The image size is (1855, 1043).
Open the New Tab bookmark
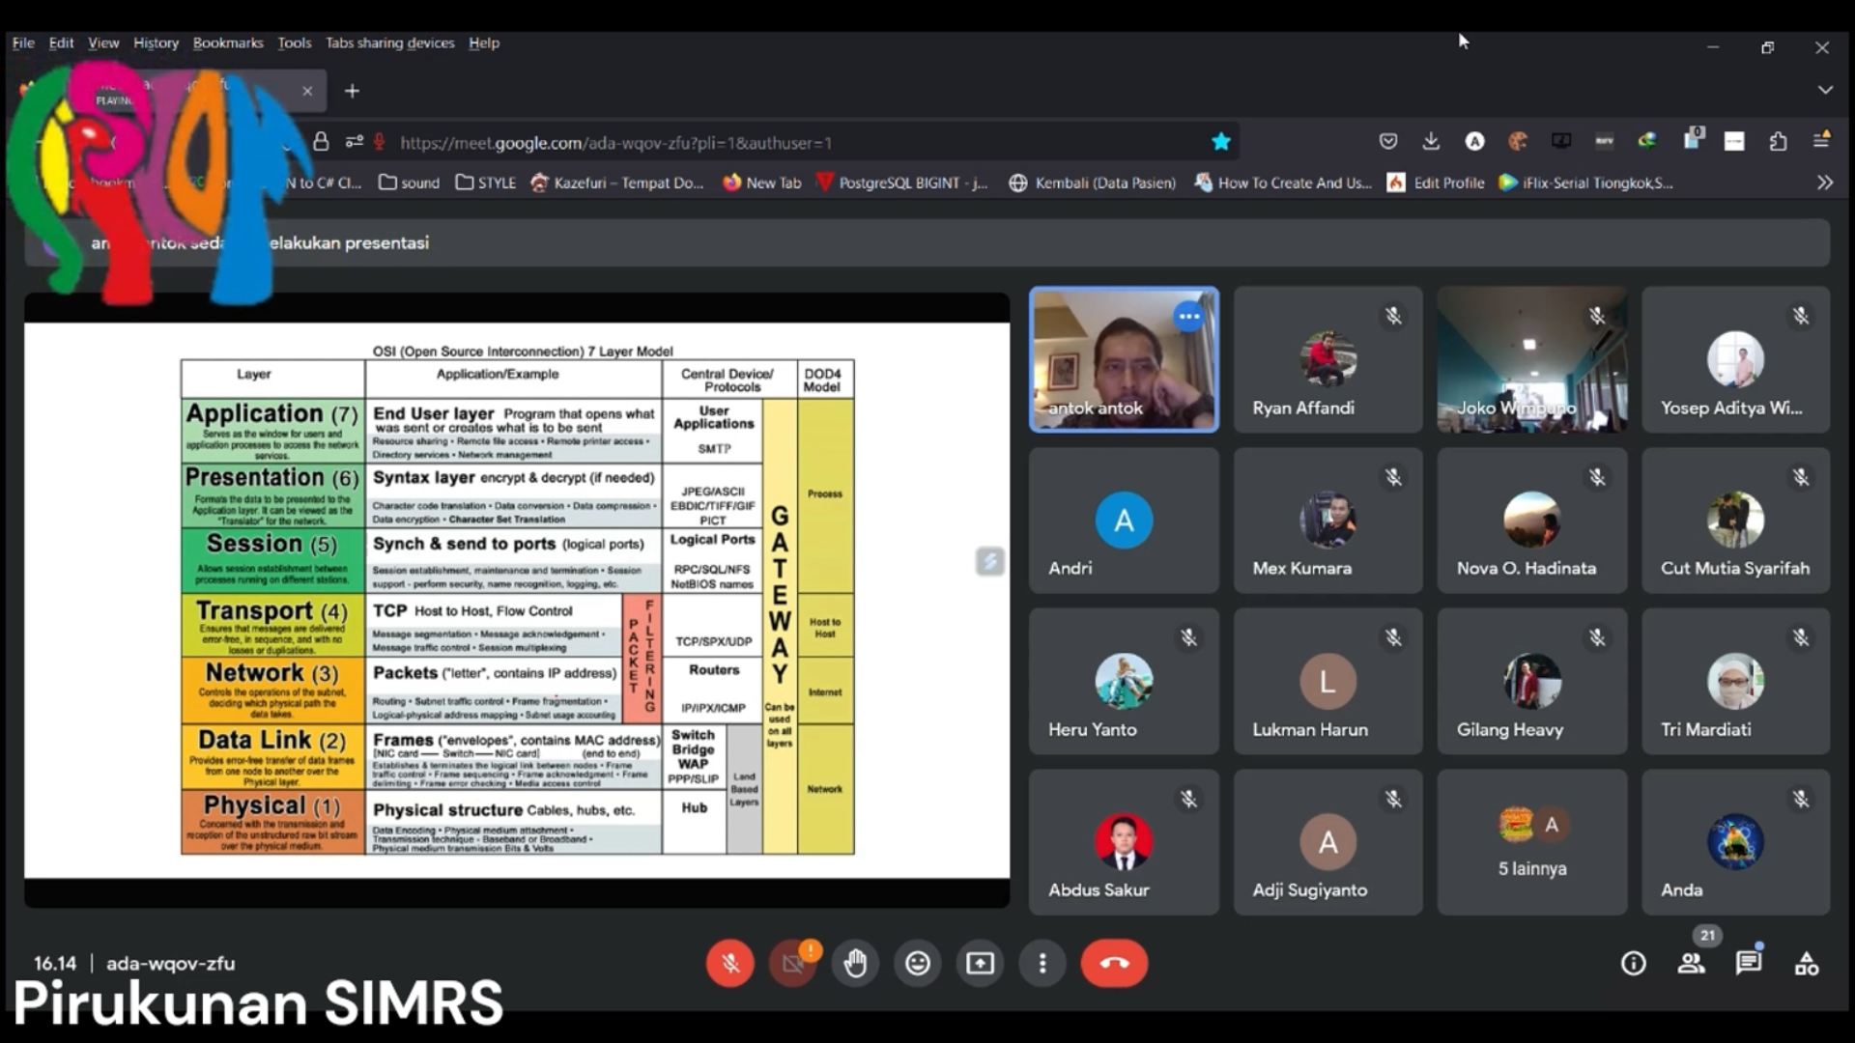pyautogui.click(x=762, y=183)
